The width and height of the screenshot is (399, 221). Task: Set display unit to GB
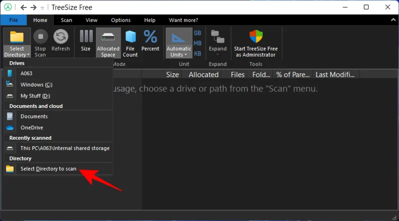(x=198, y=33)
